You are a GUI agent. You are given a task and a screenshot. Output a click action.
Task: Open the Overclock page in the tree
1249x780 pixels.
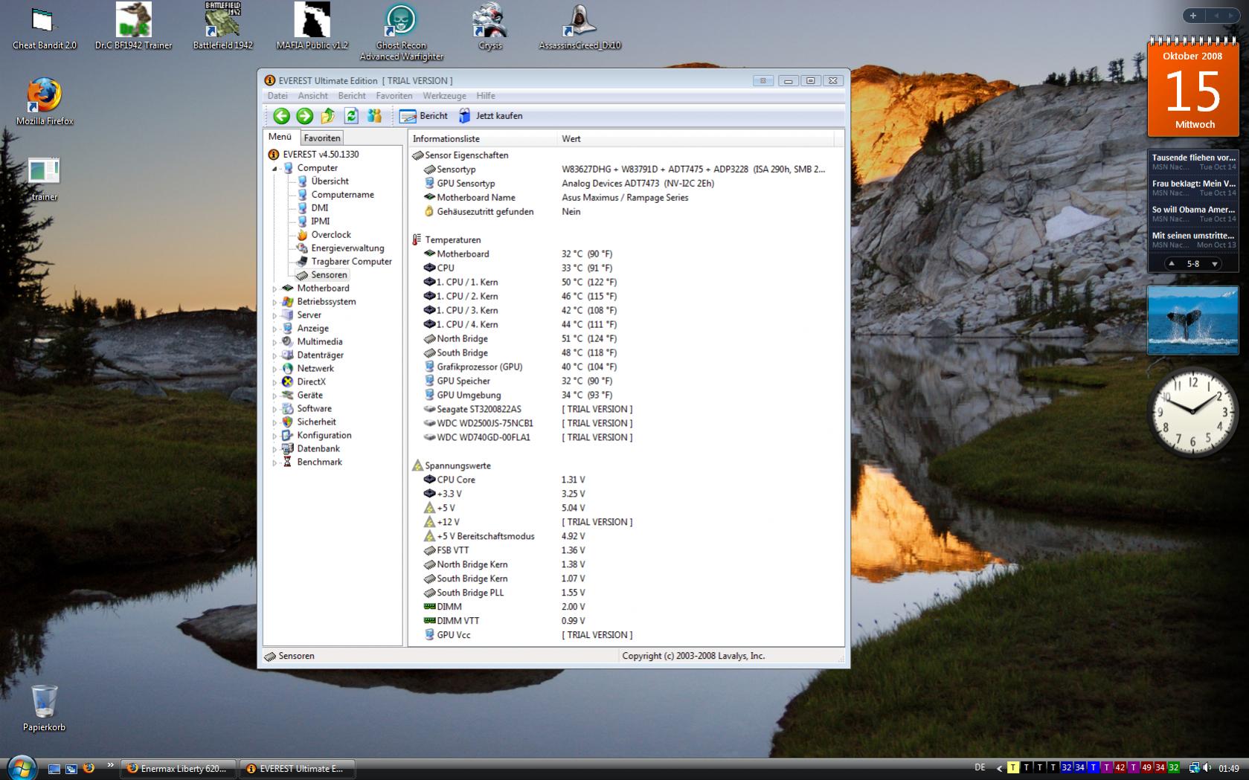pos(331,235)
